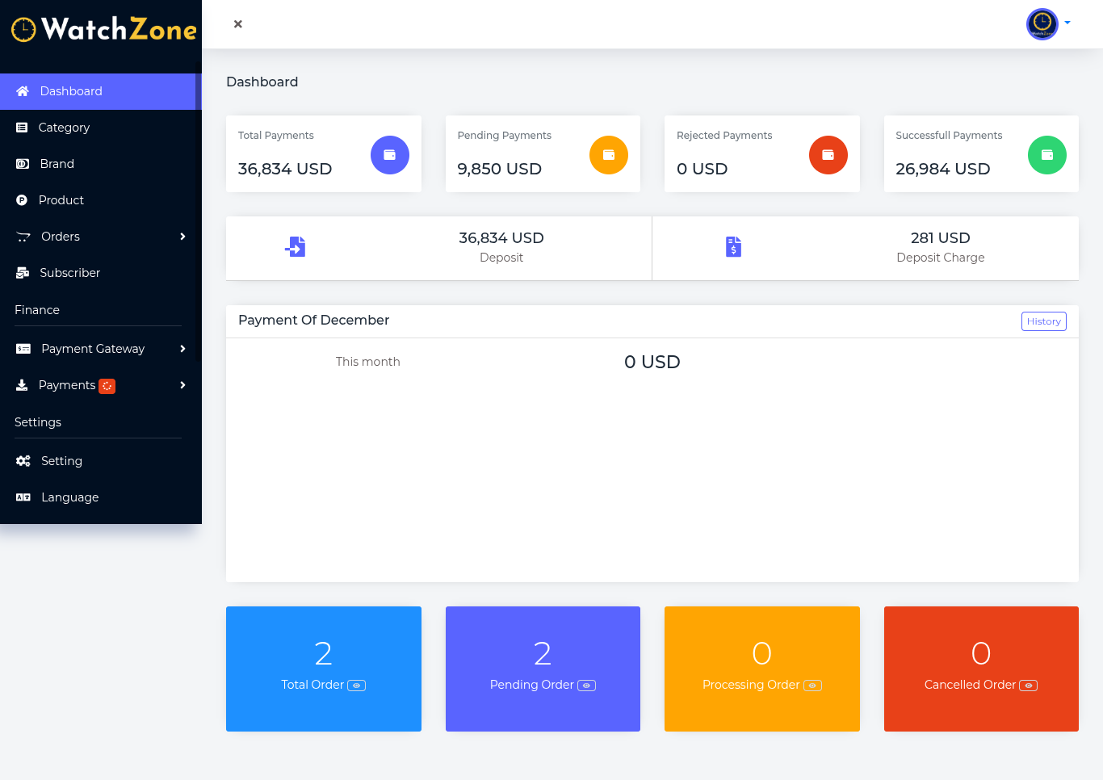
Task: Click the WatchZone logo
Action: point(103,30)
